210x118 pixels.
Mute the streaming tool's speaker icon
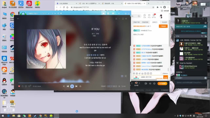pos(136,83)
